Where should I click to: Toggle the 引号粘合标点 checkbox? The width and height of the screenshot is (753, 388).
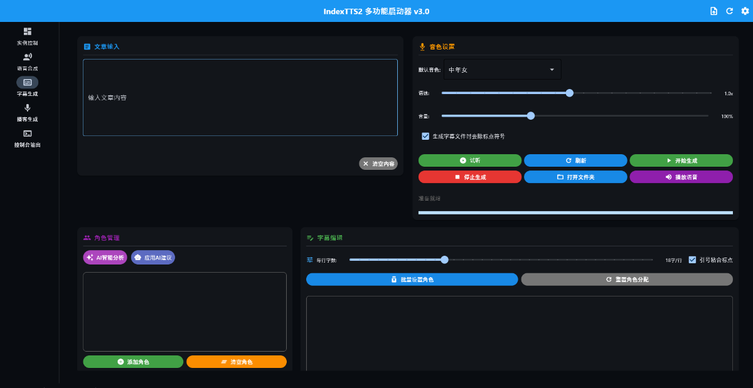(x=692, y=260)
